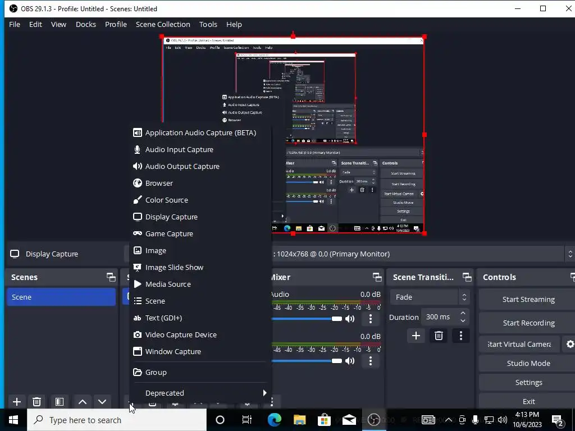Open the Tools menu
This screenshot has height=431, width=575.
pyautogui.click(x=208, y=24)
